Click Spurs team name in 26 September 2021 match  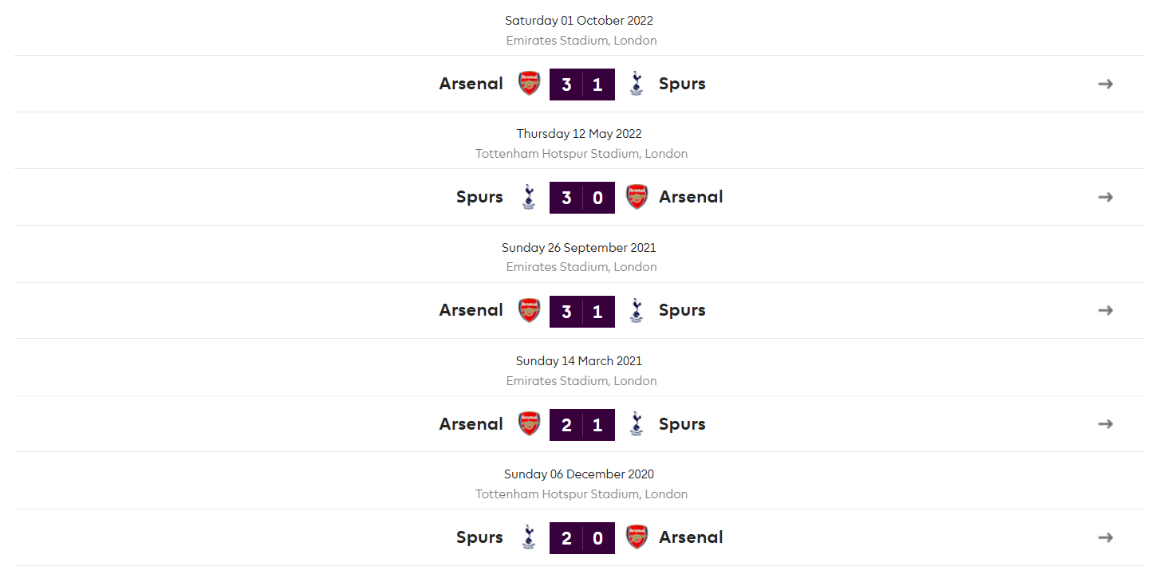click(x=682, y=311)
